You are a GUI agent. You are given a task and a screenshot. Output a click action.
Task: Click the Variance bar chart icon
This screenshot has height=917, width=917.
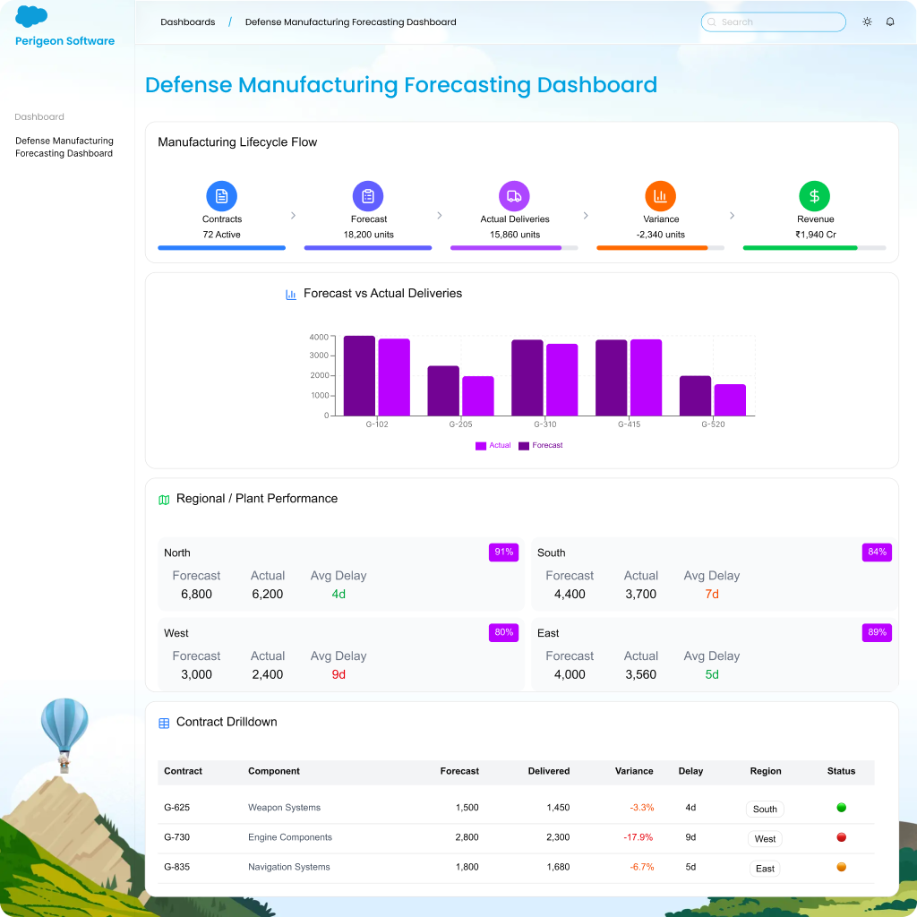(660, 196)
